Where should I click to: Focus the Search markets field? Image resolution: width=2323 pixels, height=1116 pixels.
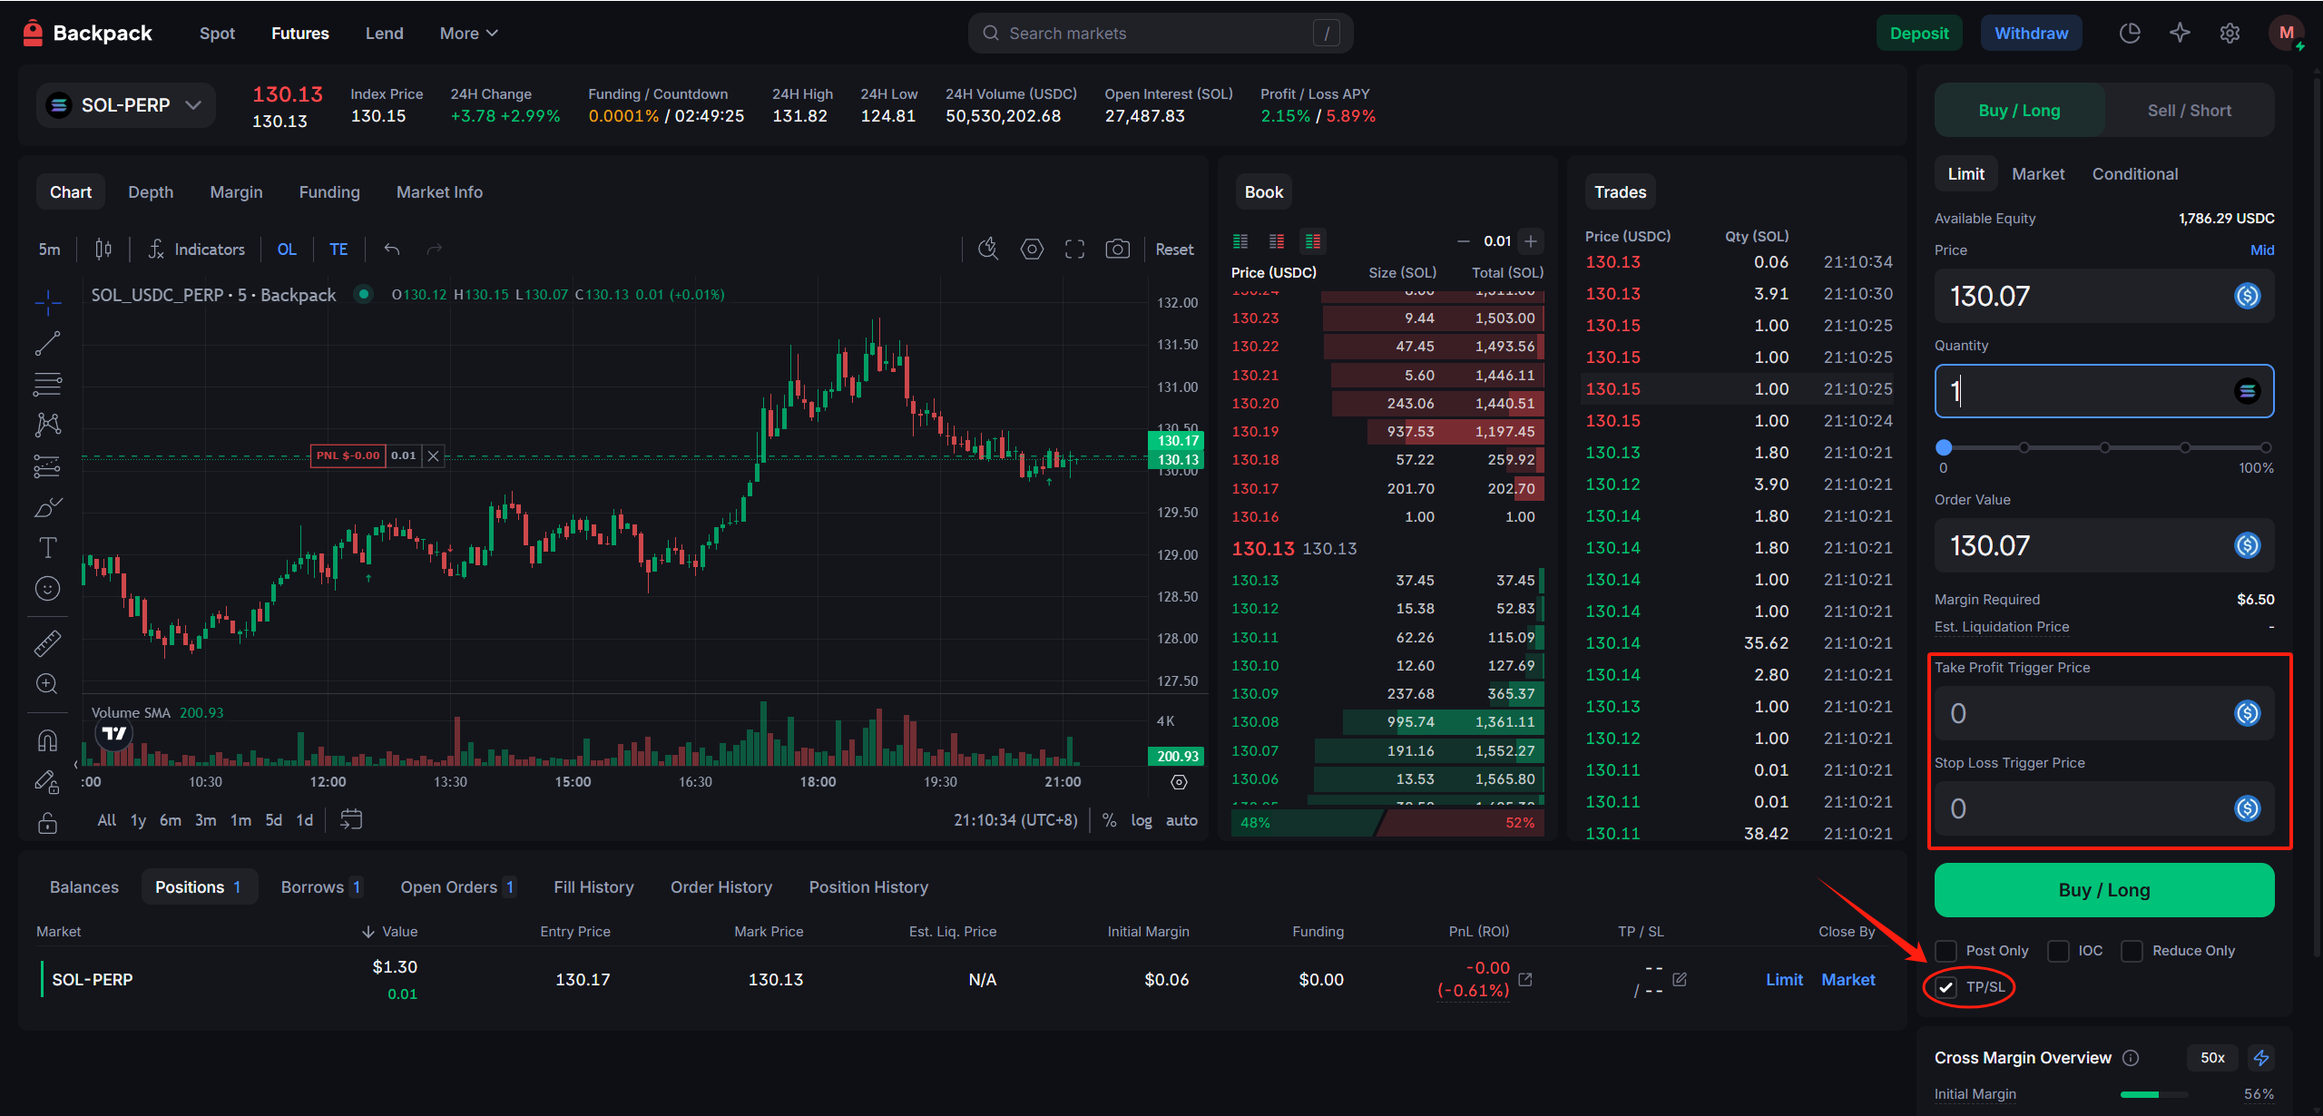pyautogui.click(x=1160, y=34)
